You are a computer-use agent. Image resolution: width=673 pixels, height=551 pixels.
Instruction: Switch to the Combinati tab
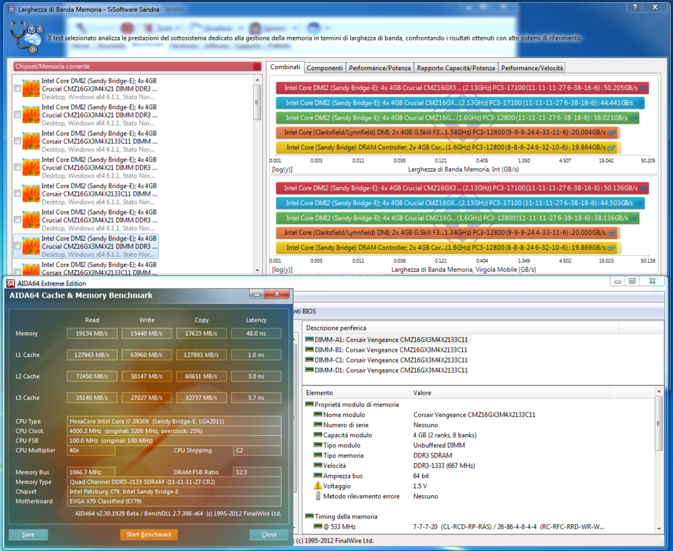pyautogui.click(x=285, y=67)
